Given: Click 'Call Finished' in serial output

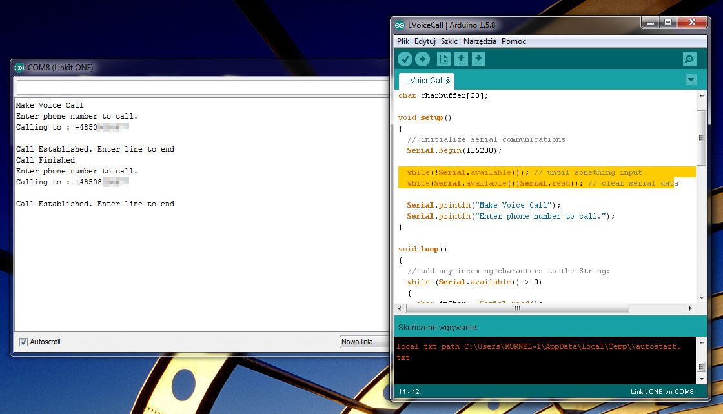Looking at the screenshot, I should point(45,161).
